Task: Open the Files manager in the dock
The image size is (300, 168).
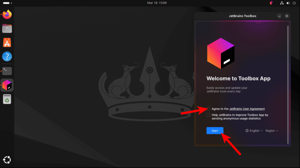Action: (7, 28)
